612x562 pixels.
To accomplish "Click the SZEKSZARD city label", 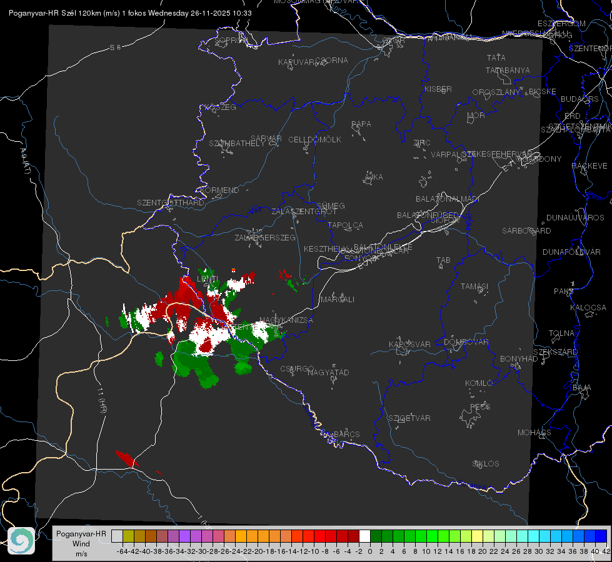I will pos(555,352).
